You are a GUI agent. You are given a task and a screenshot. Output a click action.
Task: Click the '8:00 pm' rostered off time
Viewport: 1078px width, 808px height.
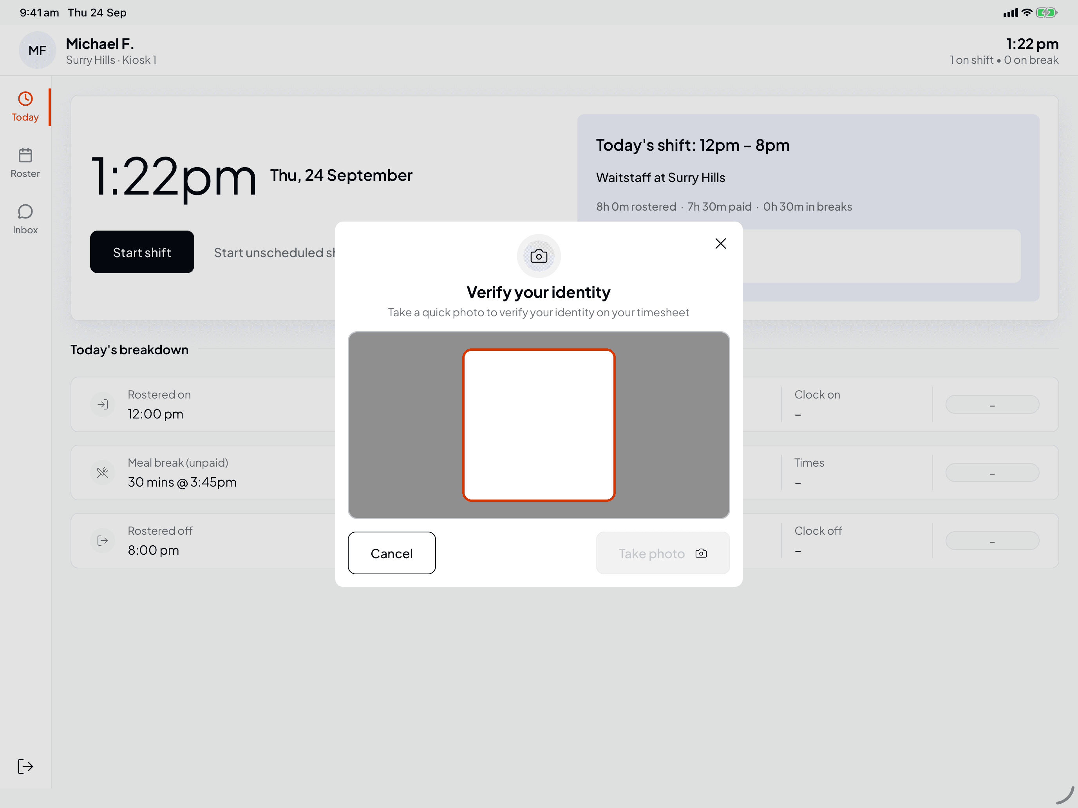[x=154, y=550]
